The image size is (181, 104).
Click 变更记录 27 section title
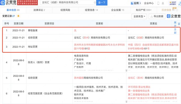[x=9, y=16]
